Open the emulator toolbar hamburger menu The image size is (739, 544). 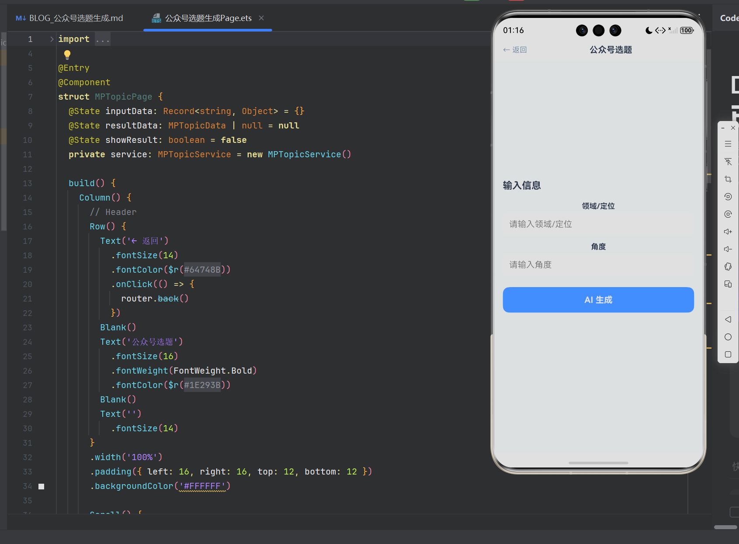[x=728, y=144]
